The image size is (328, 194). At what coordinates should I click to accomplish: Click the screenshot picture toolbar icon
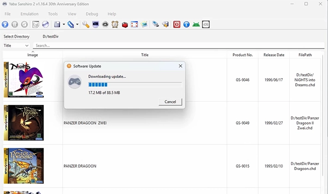coord(144,24)
